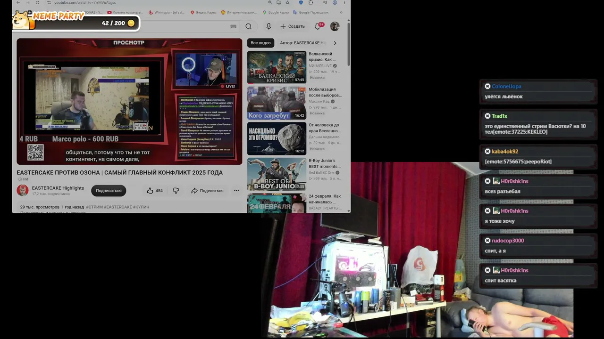604x339 pixels.
Task: Select the 'Все видео' filter chip
Action: [260, 43]
